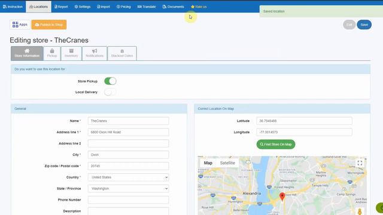
Task: Click the Address line 1 field
Action: [128, 132]
